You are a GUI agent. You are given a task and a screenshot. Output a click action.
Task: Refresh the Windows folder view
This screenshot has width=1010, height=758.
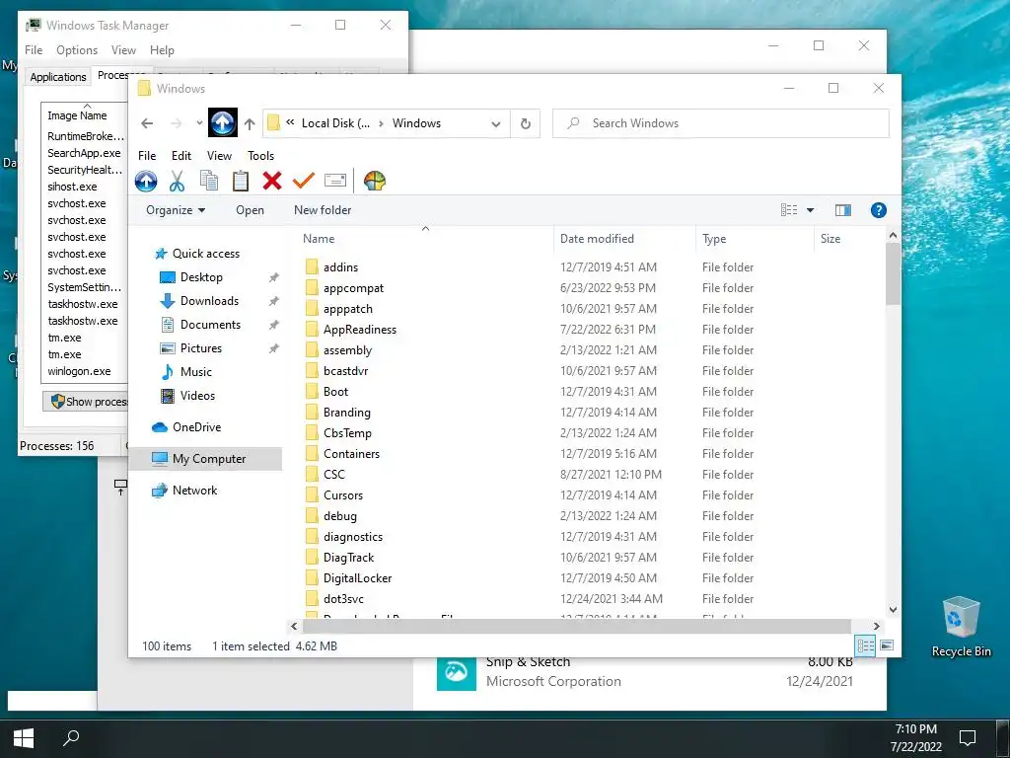pyautogui.click(x=526, y=123)
